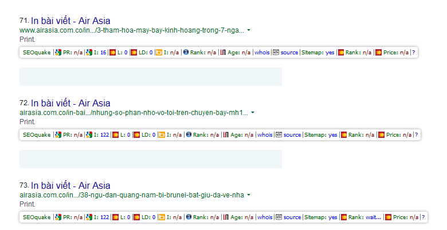The width and height of the screenshot is (447, 230).
Task: Click SEOquake label in result 73 bar
Action: click(x=37, y=217)
